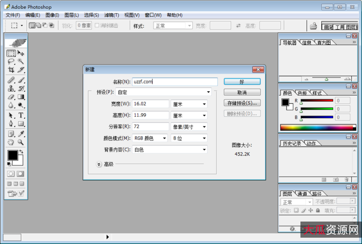Click the color spectrum ramp bar
This screenshot has height=244, width=362.
click(x=318, y=127)
